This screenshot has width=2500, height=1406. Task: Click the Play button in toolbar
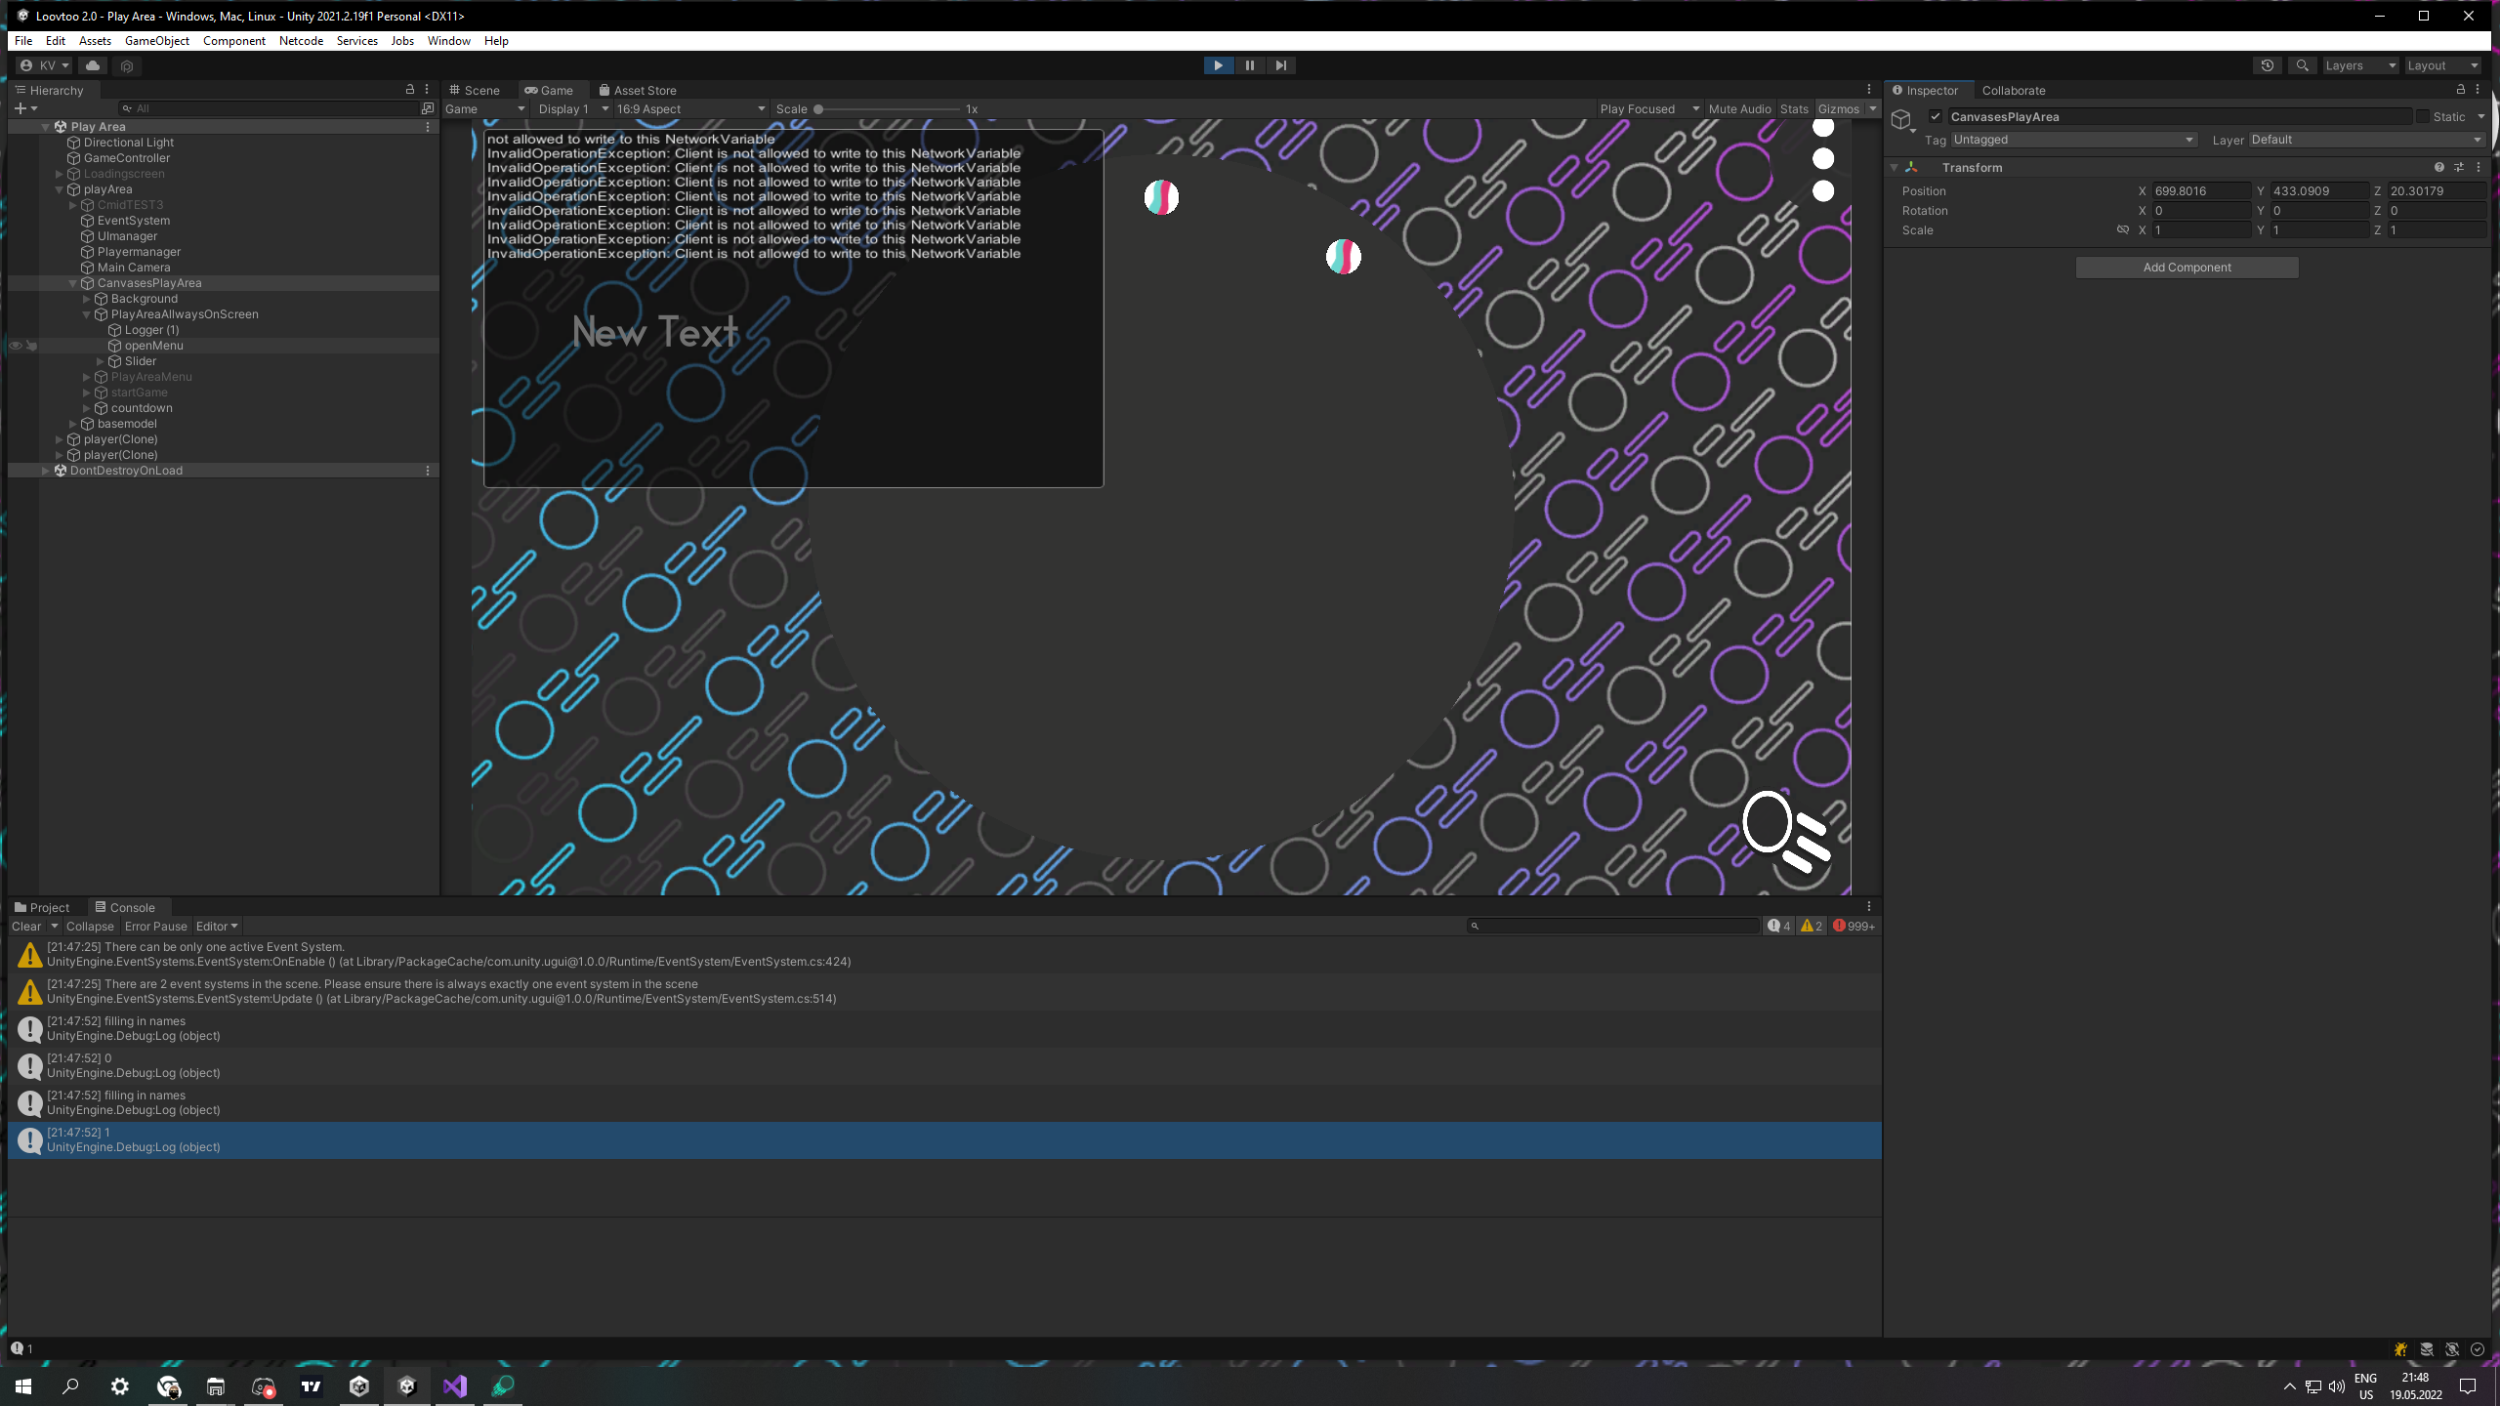coord(1218,65)
